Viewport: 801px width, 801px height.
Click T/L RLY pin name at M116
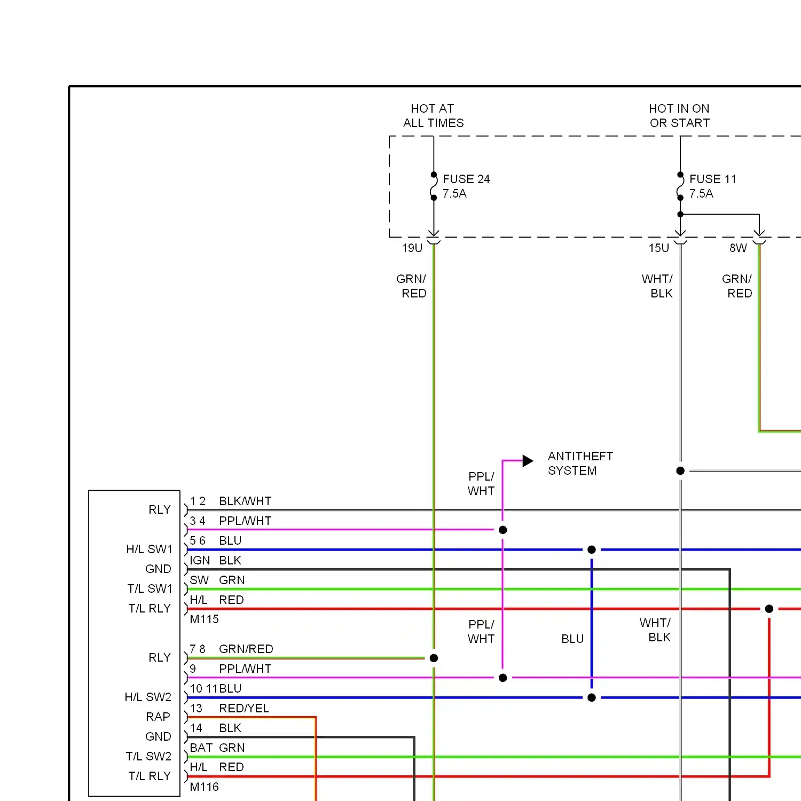(x=149, y=776)
